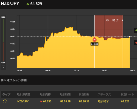
Task: Click the 判定時刻 column header
Action: pos(84,94)
